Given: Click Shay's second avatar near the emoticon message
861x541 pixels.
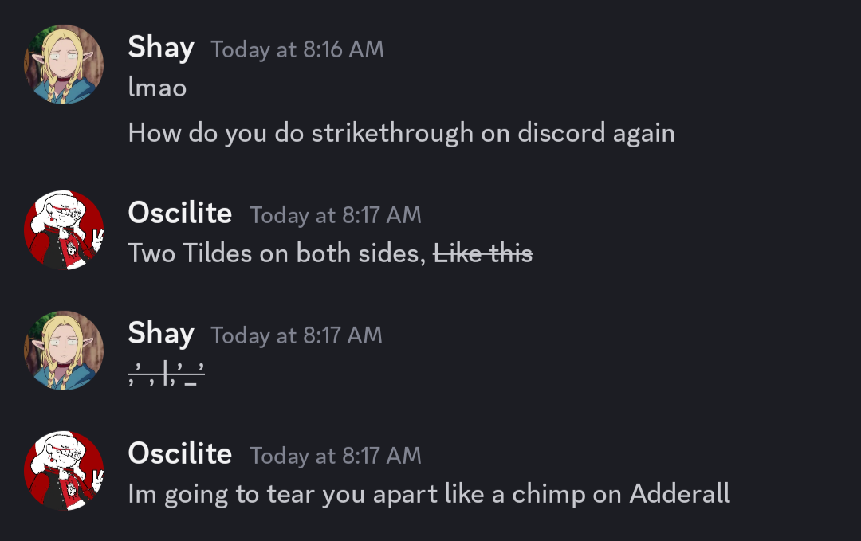Looking at the screenshot, I should [x=63, y=350].
